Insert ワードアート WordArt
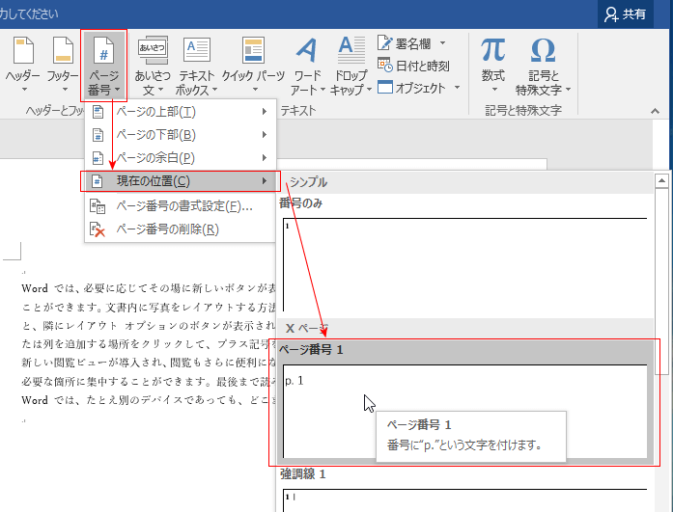Viewport: 673px width, 512px height. (307, 66)
